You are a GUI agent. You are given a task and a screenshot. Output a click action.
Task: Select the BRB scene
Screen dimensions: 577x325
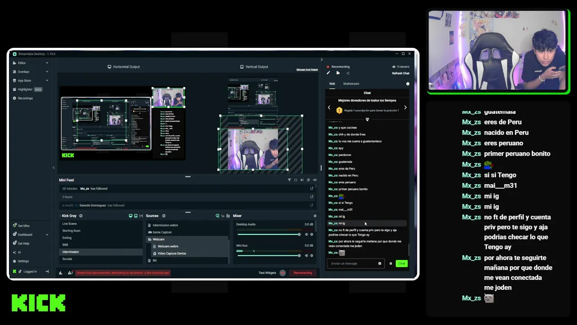coord(101,245)
